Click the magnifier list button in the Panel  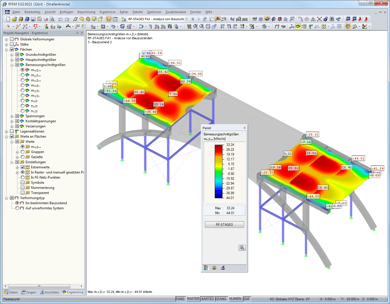tap(242, 248)
